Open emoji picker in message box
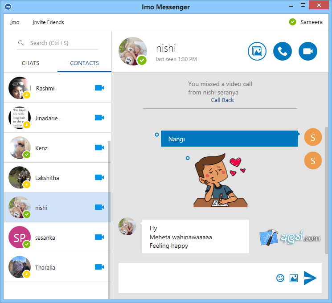Screen dimensions: 332x303 [x=280, y=278]
